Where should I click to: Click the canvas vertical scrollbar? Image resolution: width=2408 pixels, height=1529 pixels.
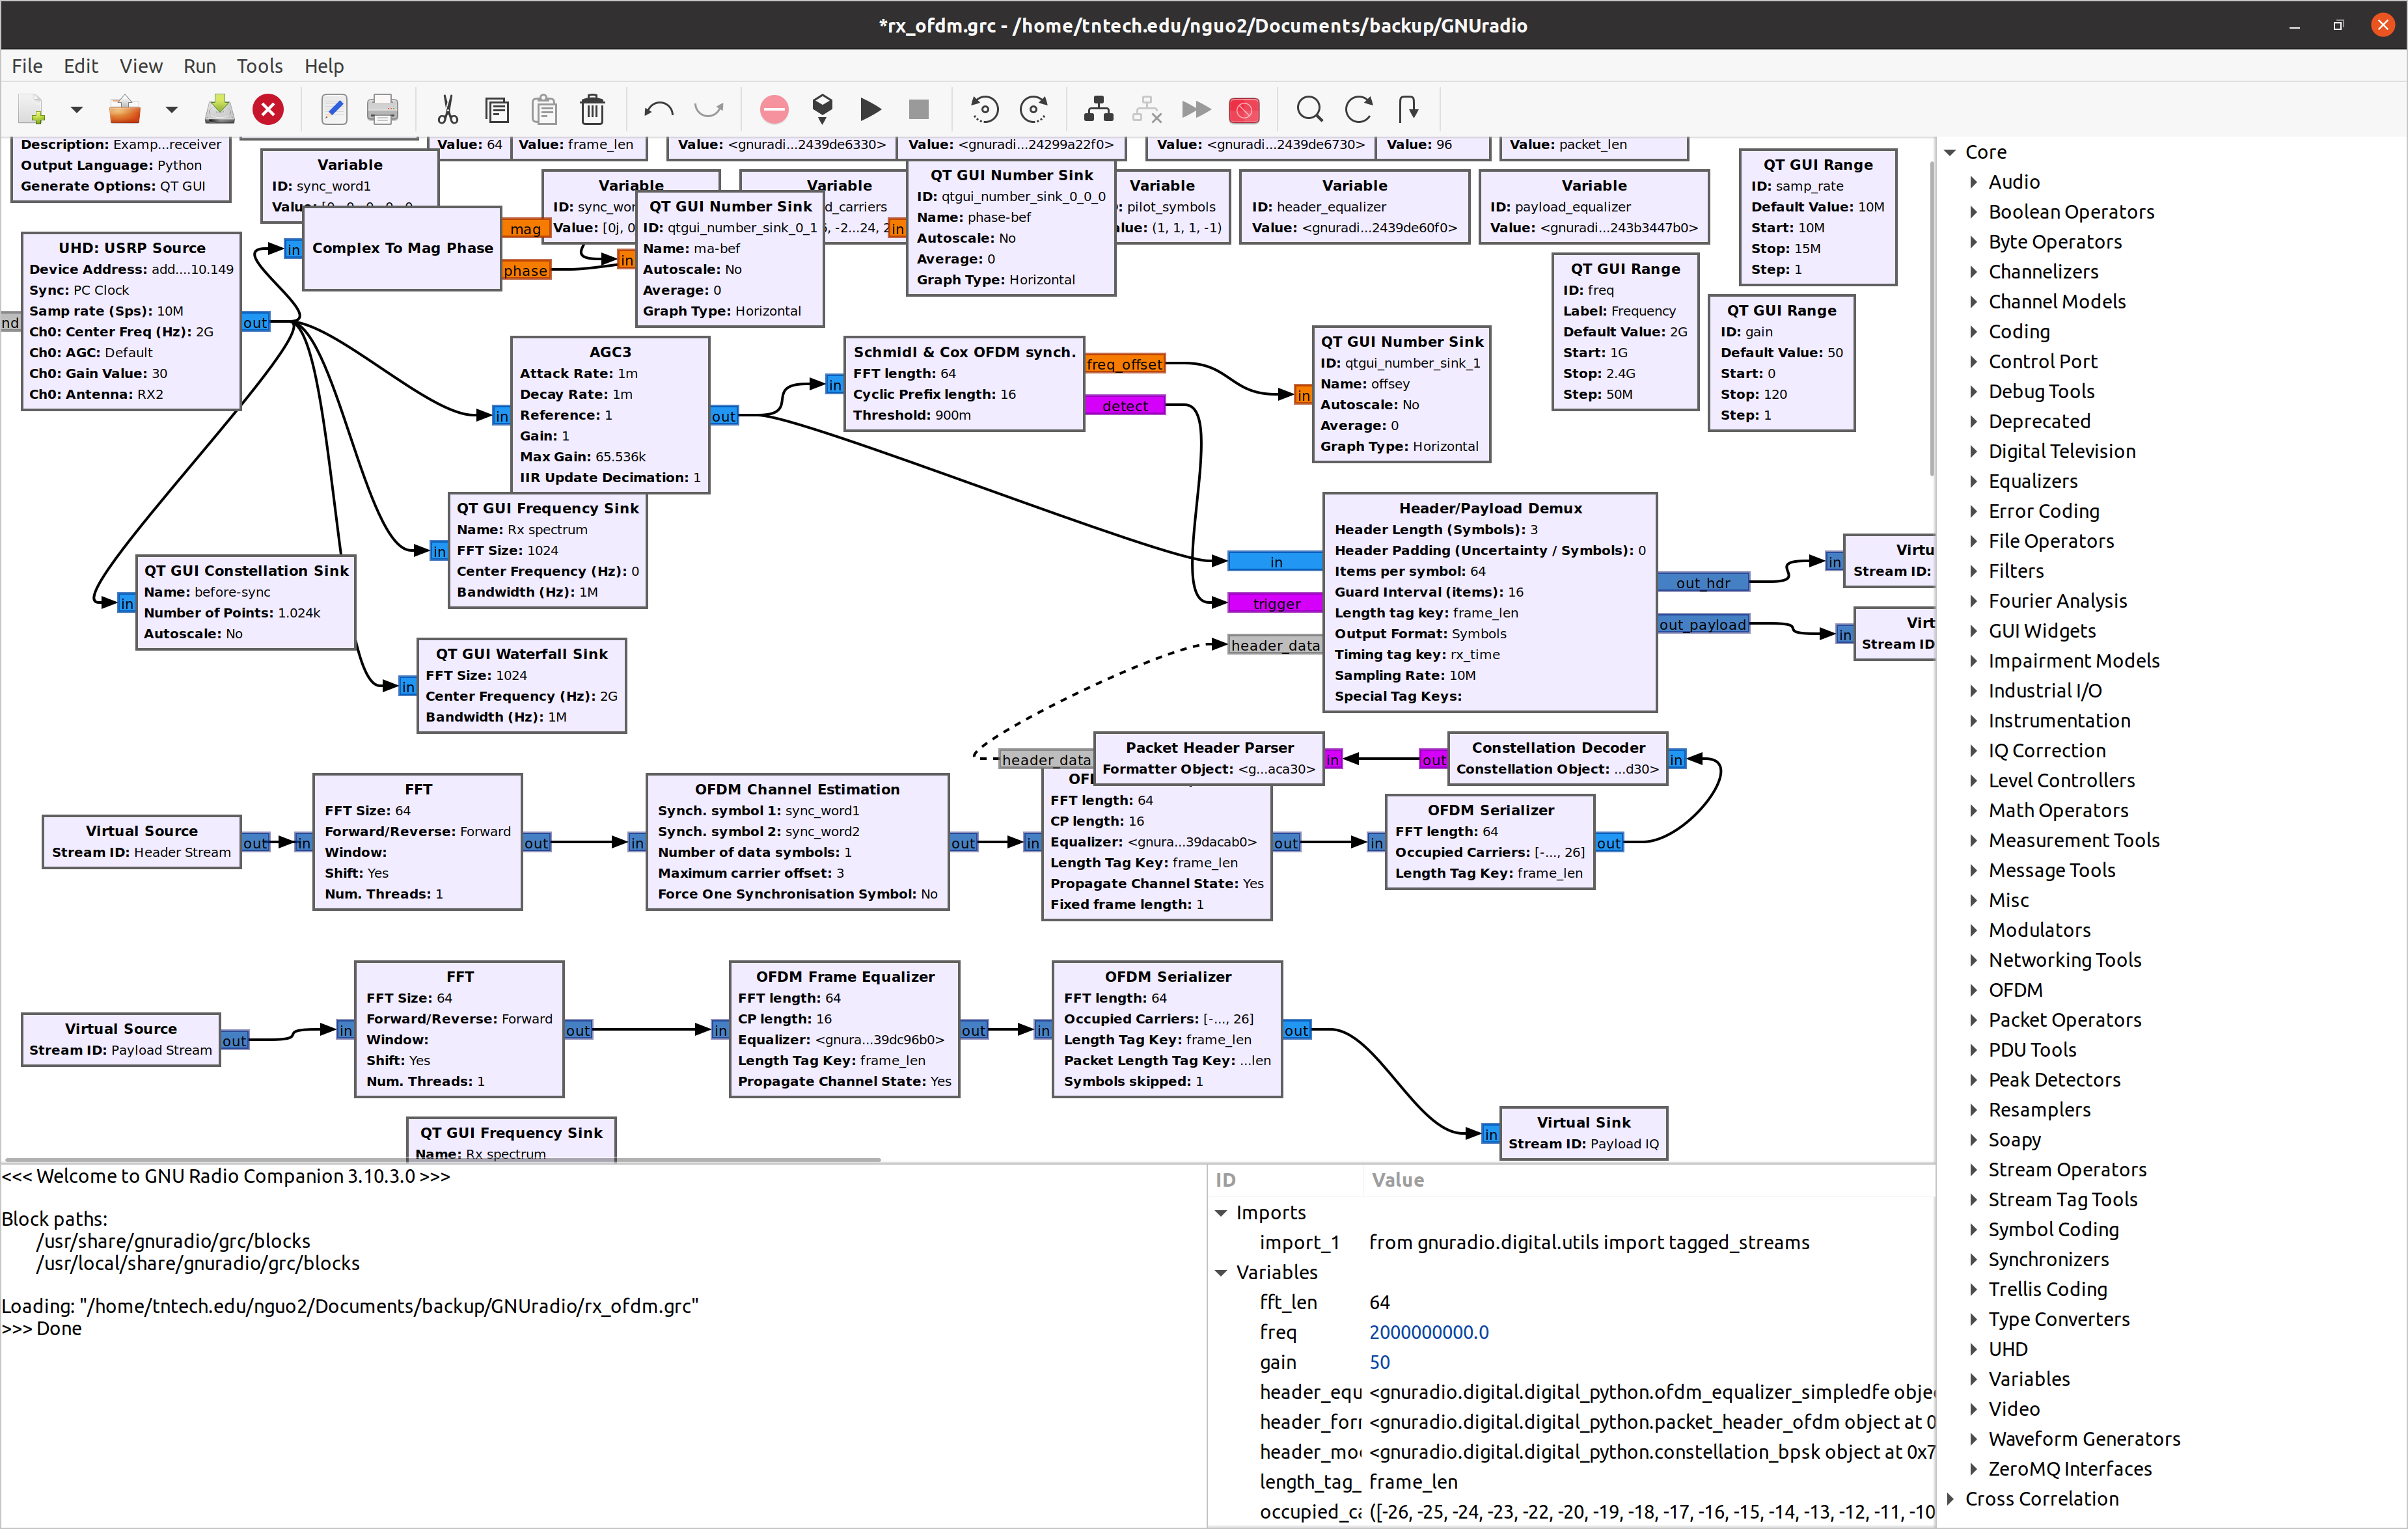click(x=1931, y=318)
